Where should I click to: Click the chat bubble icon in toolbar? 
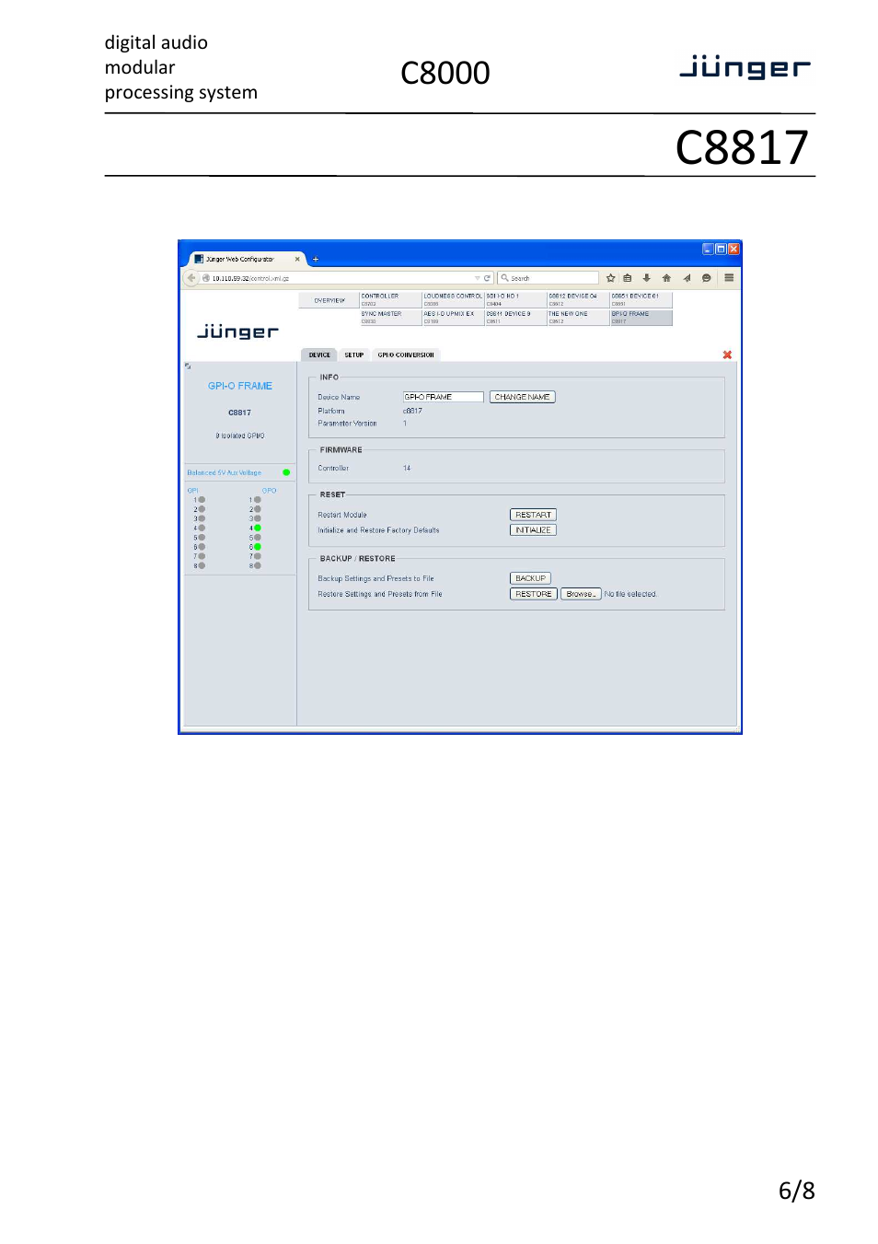click(706, 278)
